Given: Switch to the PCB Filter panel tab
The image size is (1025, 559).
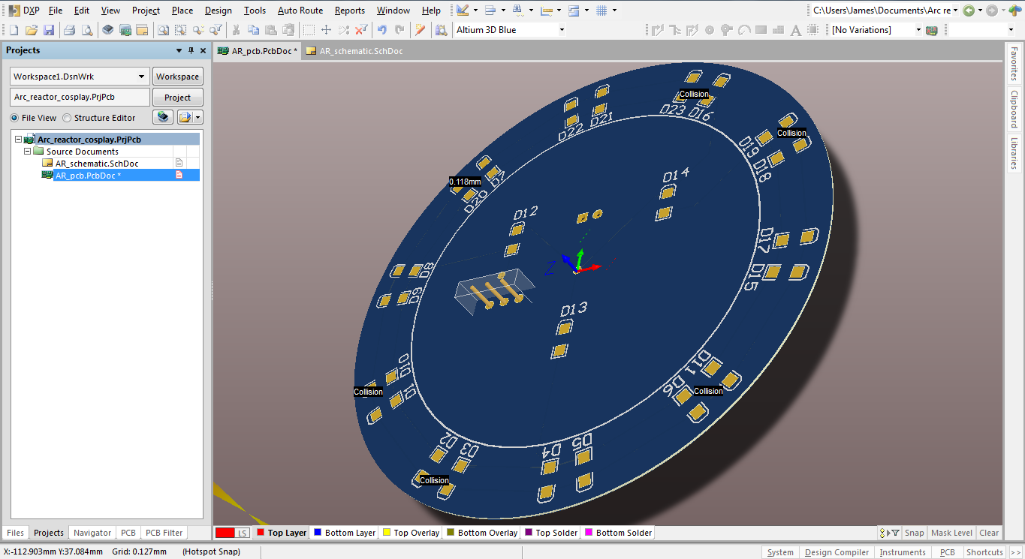Looking at the screenshot, I should (x=164, y=533).
